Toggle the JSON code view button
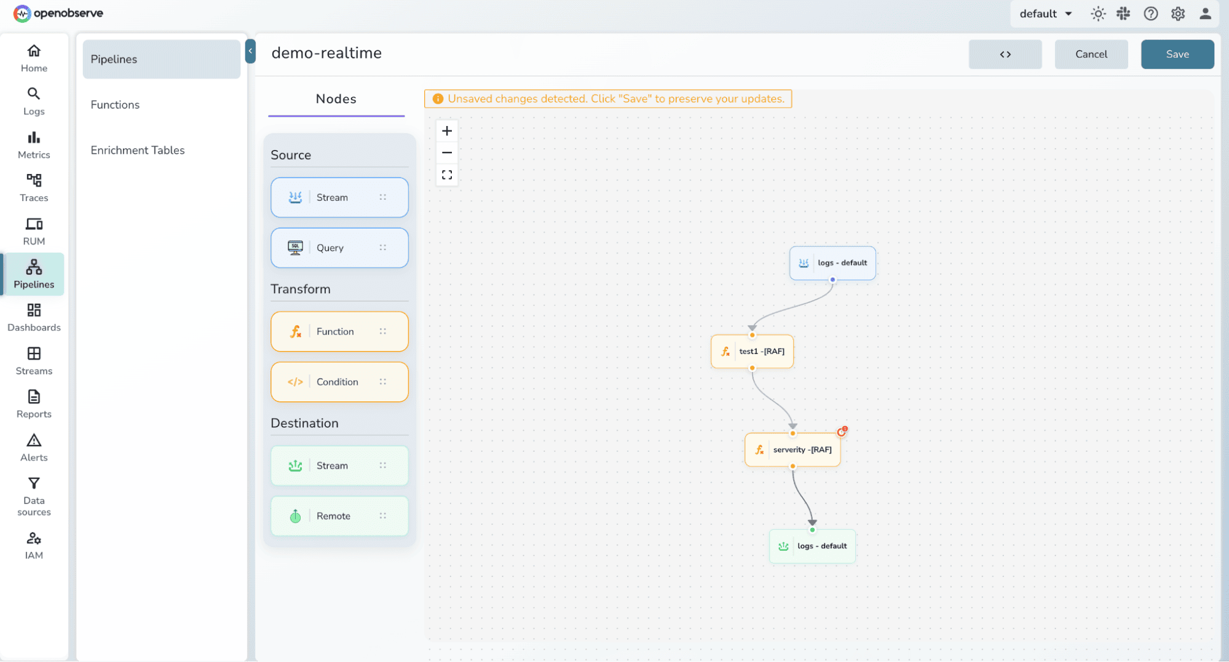 1005,54
